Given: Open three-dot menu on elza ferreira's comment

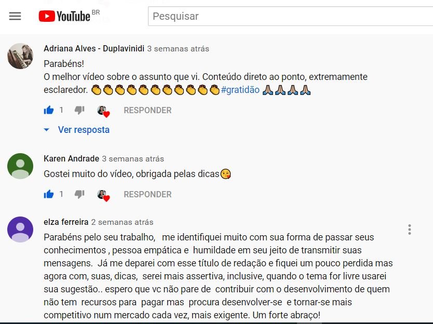Looking at the screenshot, I should coord(410,230).
